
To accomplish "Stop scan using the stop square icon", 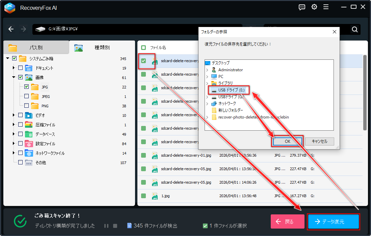I will point(115,226).
